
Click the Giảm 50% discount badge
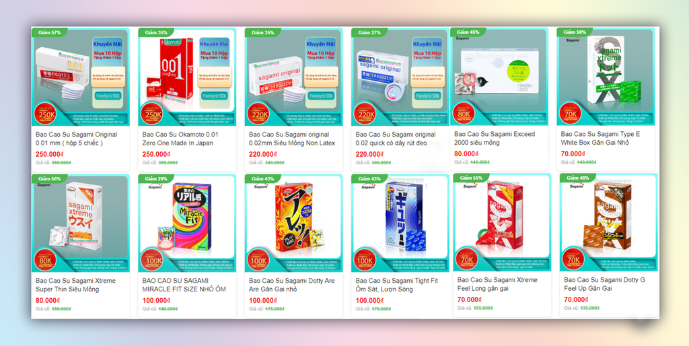pos(574,32)
